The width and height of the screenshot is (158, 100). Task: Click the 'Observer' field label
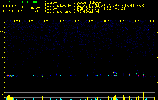tap(51, 3)
